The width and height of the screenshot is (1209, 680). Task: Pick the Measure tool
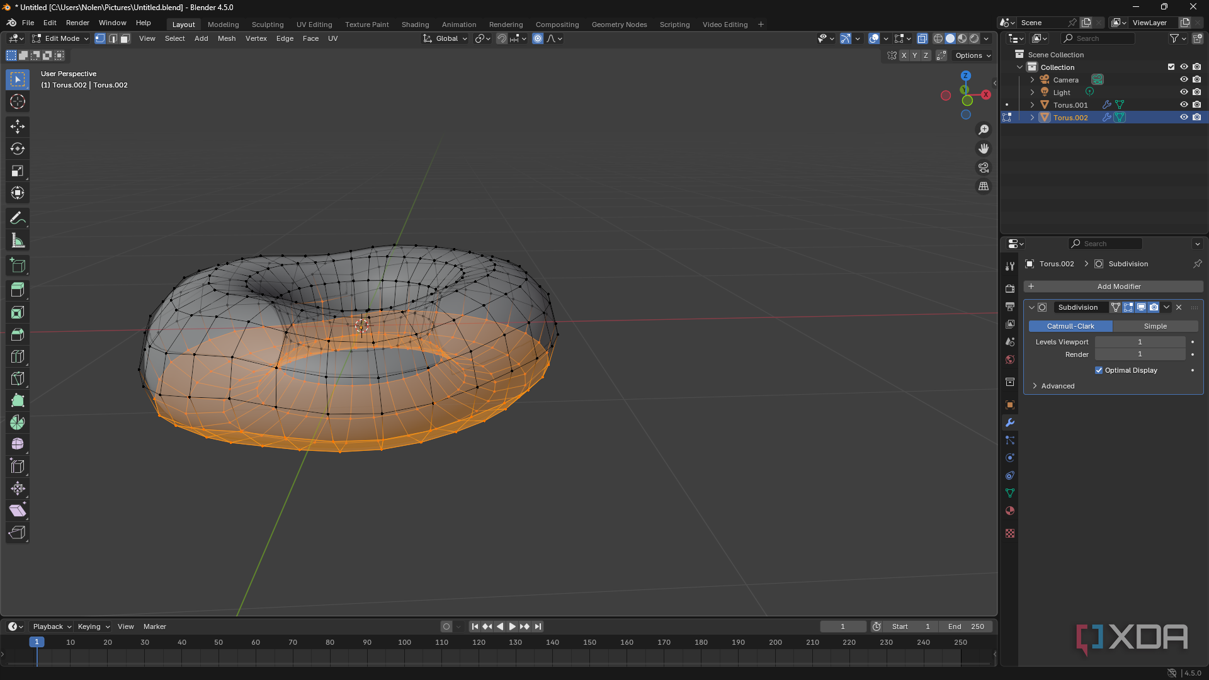tap(18, 241)
